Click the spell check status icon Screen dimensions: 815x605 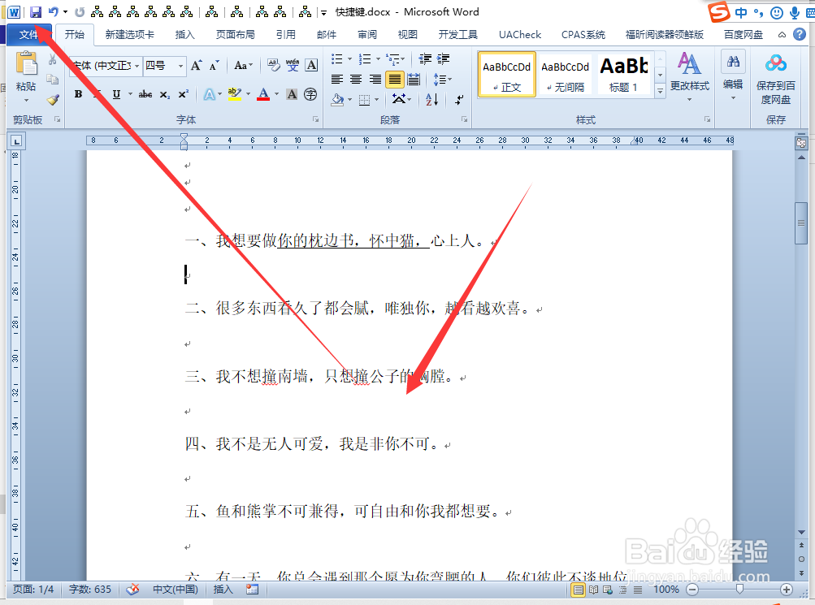pyautogui.click(x=132, y=590)
